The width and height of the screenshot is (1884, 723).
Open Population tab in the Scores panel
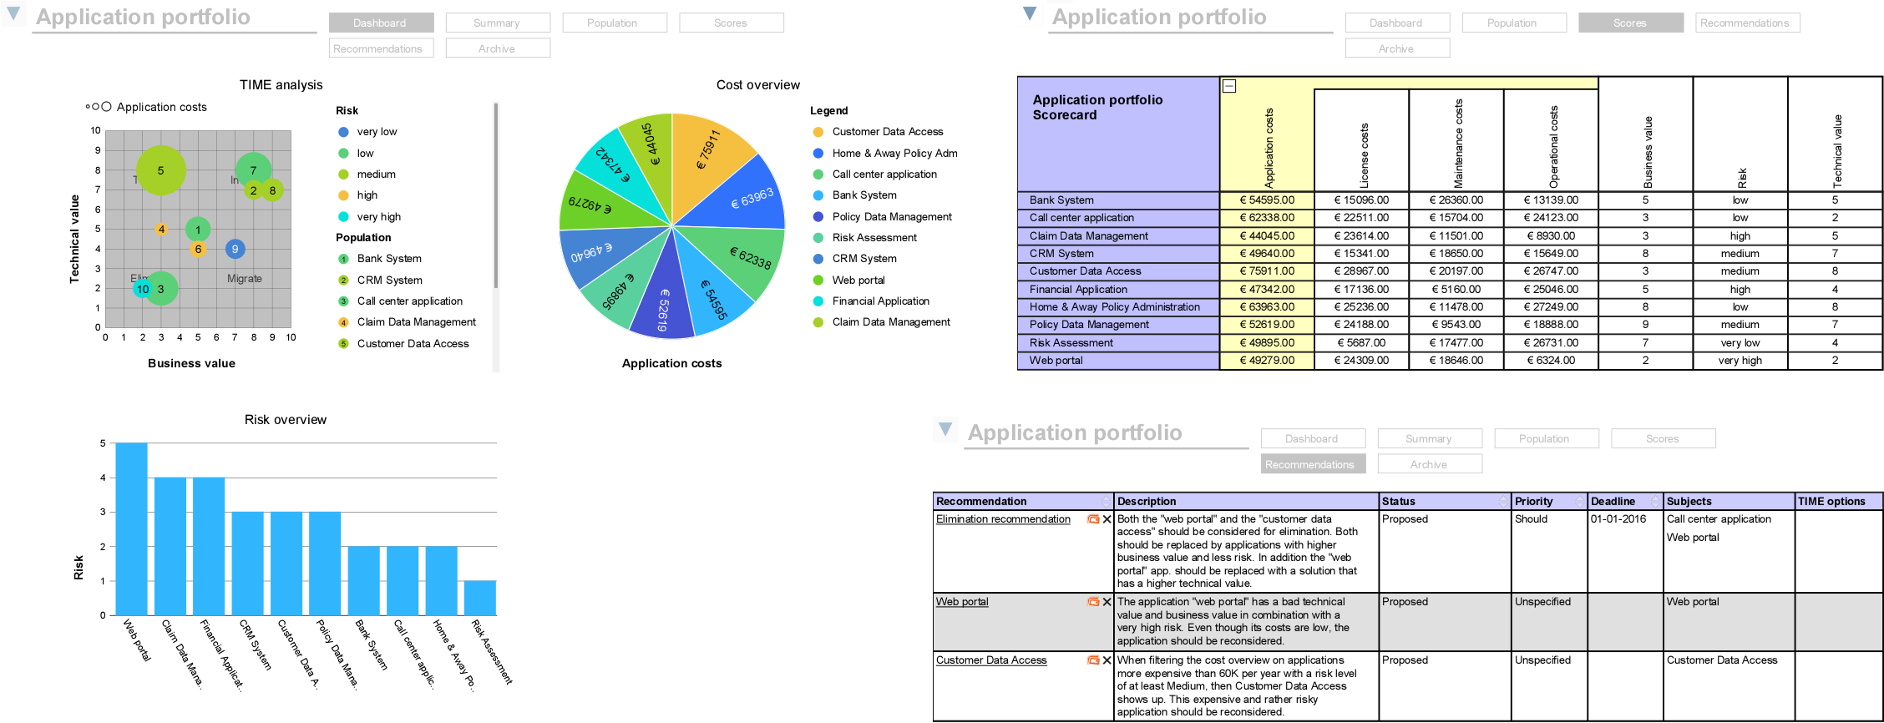click(x=1514, y=23)
